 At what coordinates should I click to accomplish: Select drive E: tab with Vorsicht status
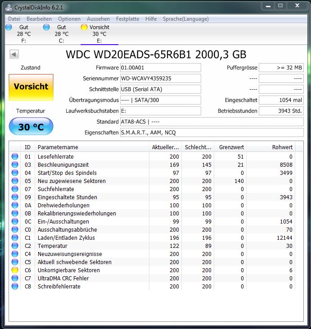pyautogui.click(x=99, y=34)
